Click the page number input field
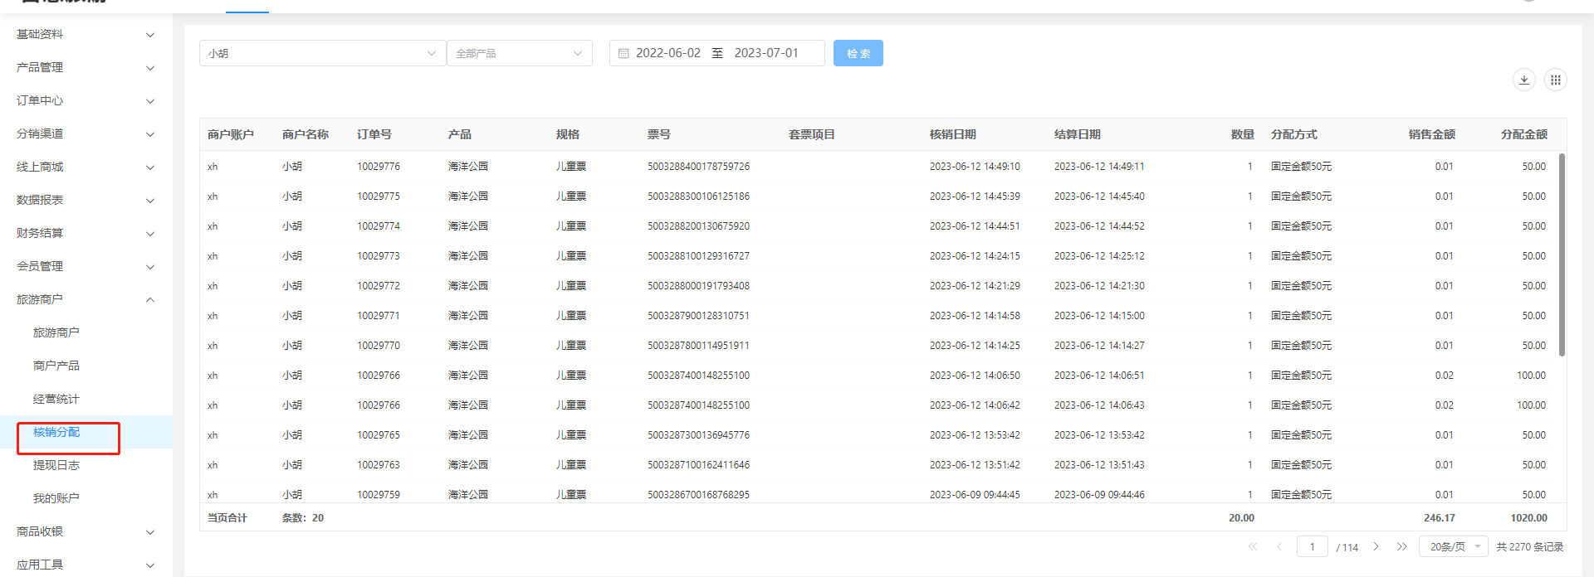This screenshot has width=1594, height=577. point(1312,546)
